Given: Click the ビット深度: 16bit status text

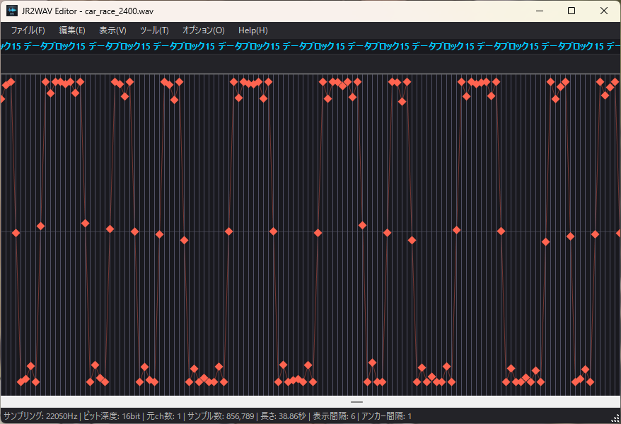Looking at the screenshot, I should click(x=112, y=416).
